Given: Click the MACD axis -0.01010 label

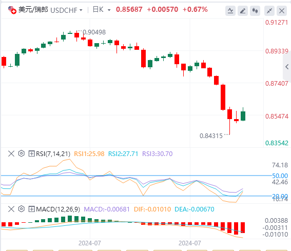Looking at the screenshot, I should coord(275,235).
